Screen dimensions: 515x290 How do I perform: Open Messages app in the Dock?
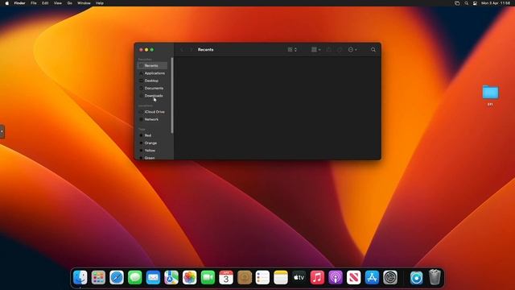pos(134,277)
